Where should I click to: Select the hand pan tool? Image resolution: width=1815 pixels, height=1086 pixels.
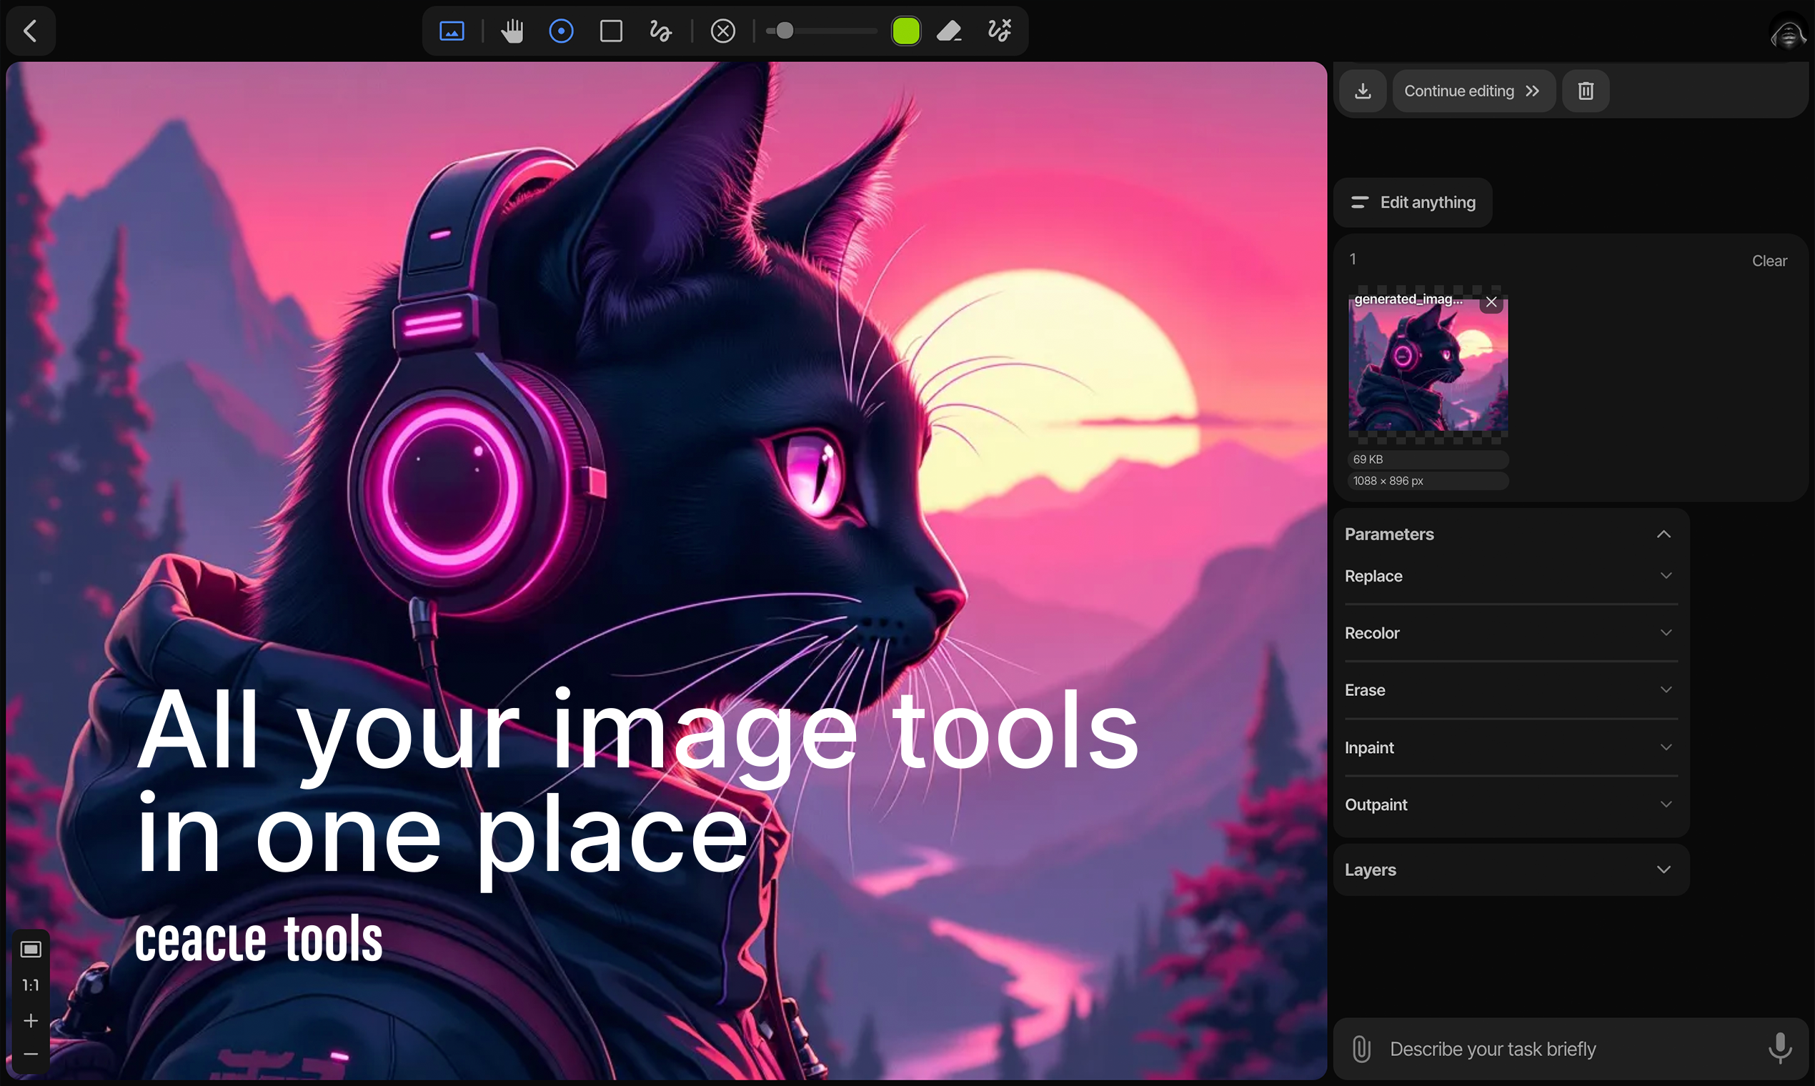512,31
